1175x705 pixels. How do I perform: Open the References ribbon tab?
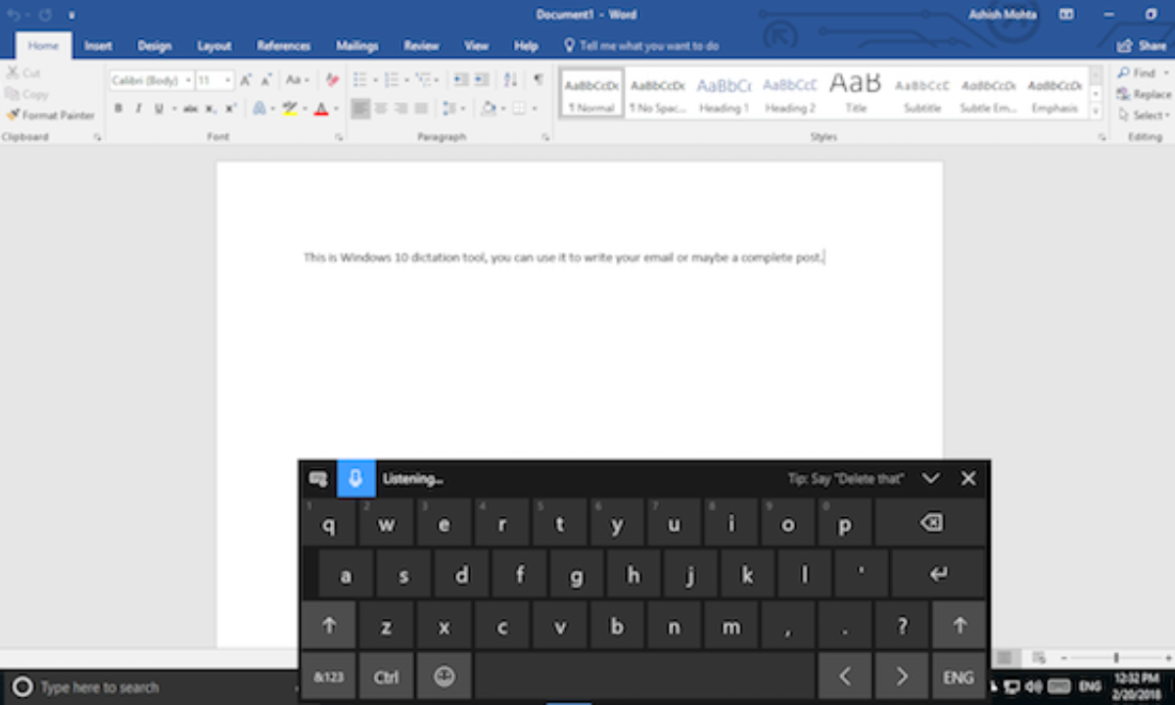coord(284,46)
